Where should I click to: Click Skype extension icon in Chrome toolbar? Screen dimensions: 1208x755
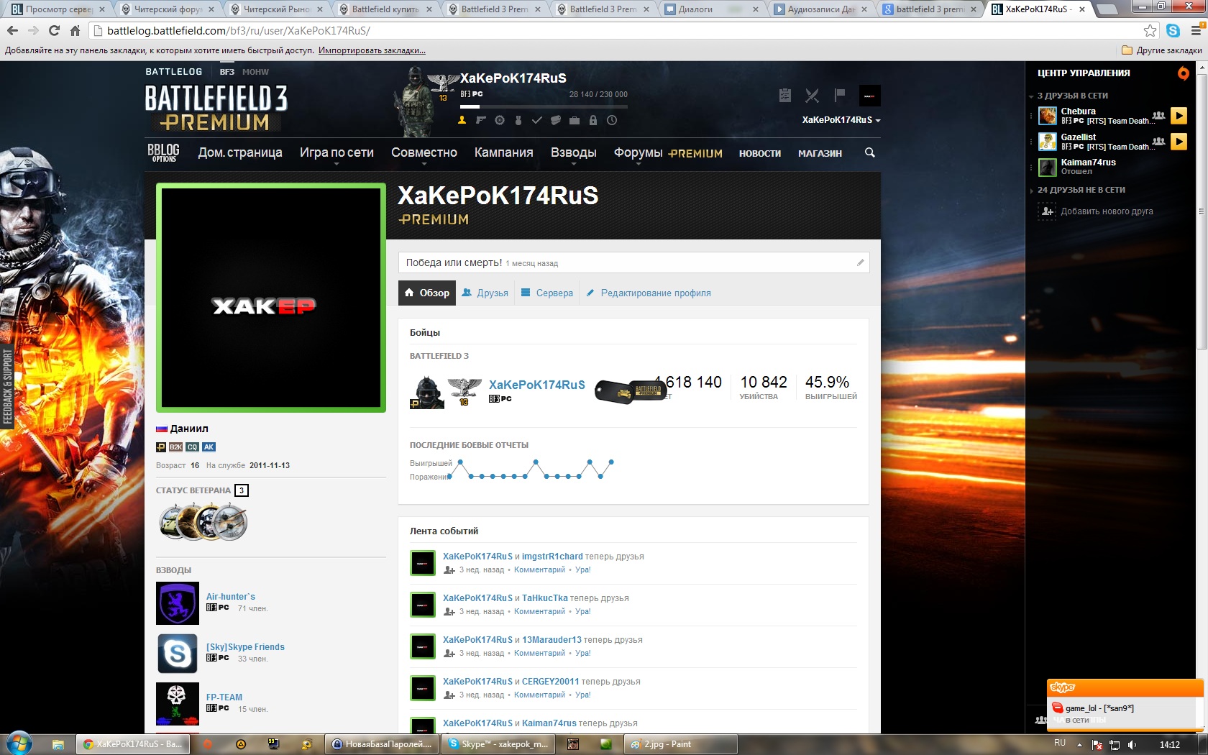1173,30
